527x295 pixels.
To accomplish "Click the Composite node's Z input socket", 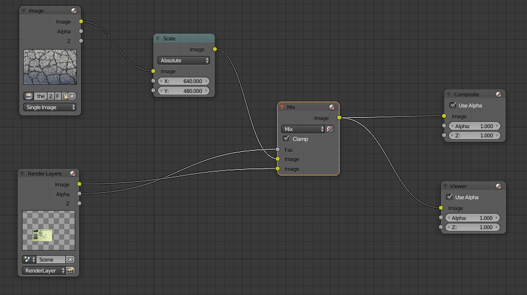I will tap(444, 135).
